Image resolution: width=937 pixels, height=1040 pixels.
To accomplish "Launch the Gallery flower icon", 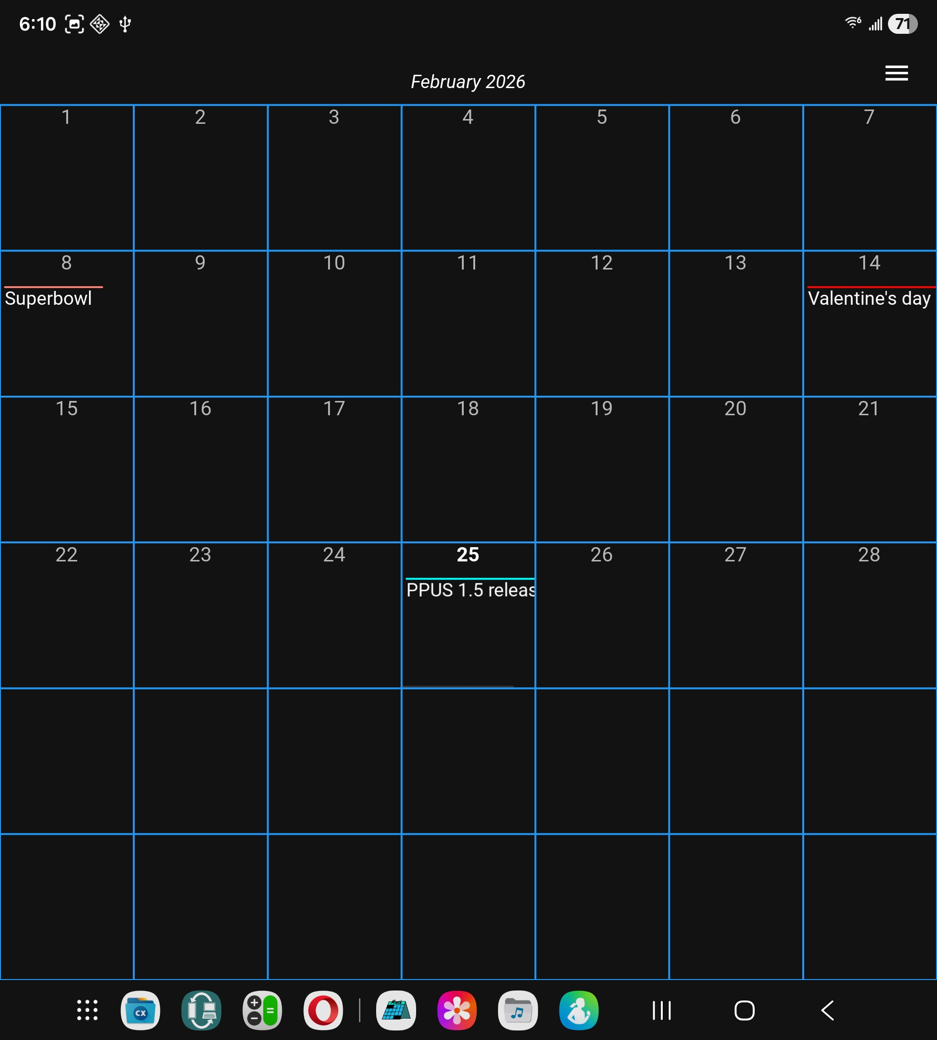I will [x=457, y=1010].
